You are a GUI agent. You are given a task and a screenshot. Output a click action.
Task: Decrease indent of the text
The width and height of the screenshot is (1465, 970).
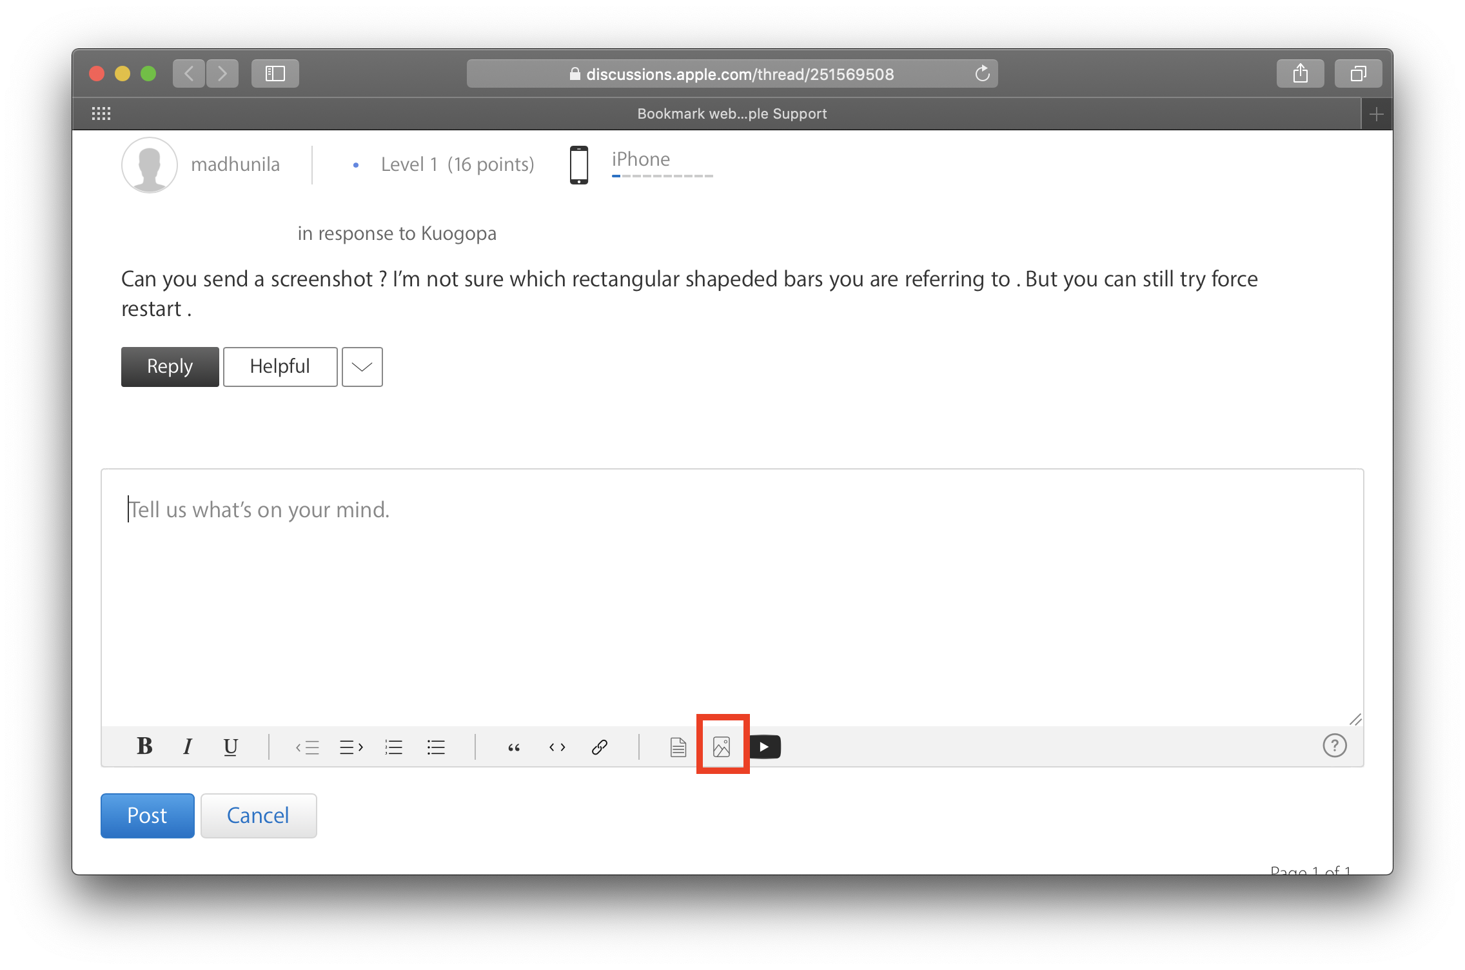click(x=308, y=747)
